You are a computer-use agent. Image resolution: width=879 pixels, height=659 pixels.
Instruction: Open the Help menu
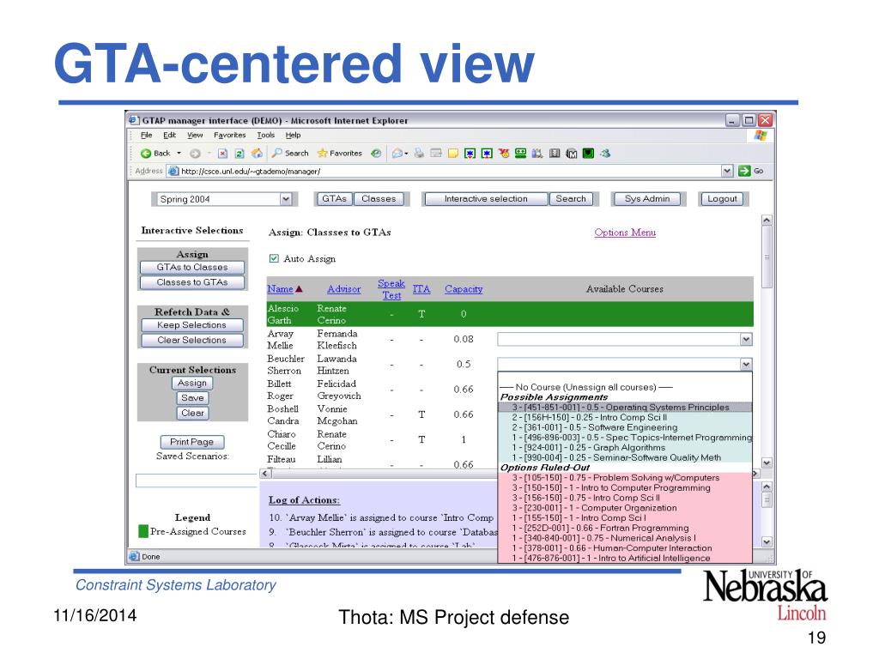(x=294, y=135)
